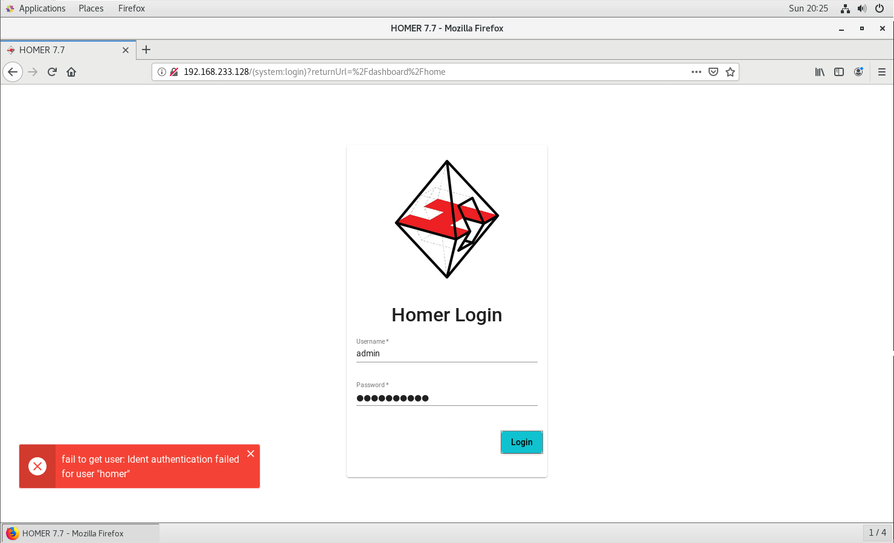The width and height of the screenshot is (894, 543).
Task: Toggle the sidebar view icon
Action: 839,72
